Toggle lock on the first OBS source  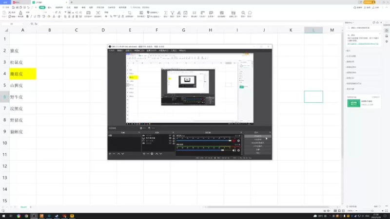(174, 136)
